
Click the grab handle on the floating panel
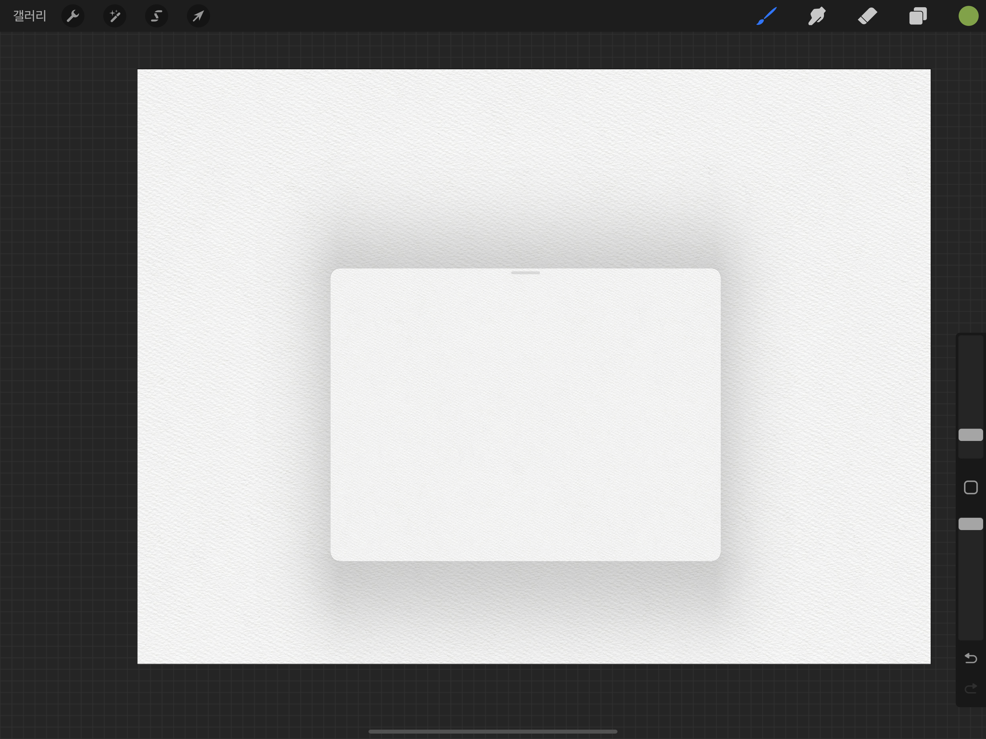[x=525, y=272]
